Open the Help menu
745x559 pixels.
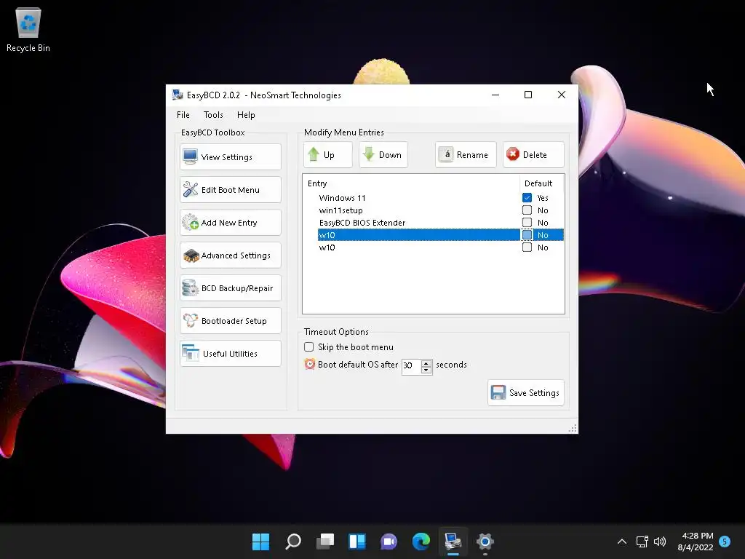click(246, 114)
